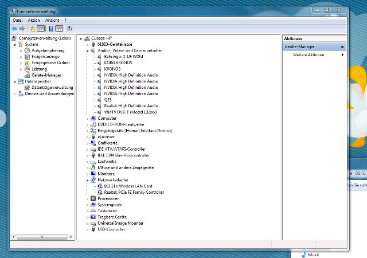This screenshot has width=367, height=258.
Task: Click left pane horizontal scrollbar thumb
Action: [x=42, y=237]
